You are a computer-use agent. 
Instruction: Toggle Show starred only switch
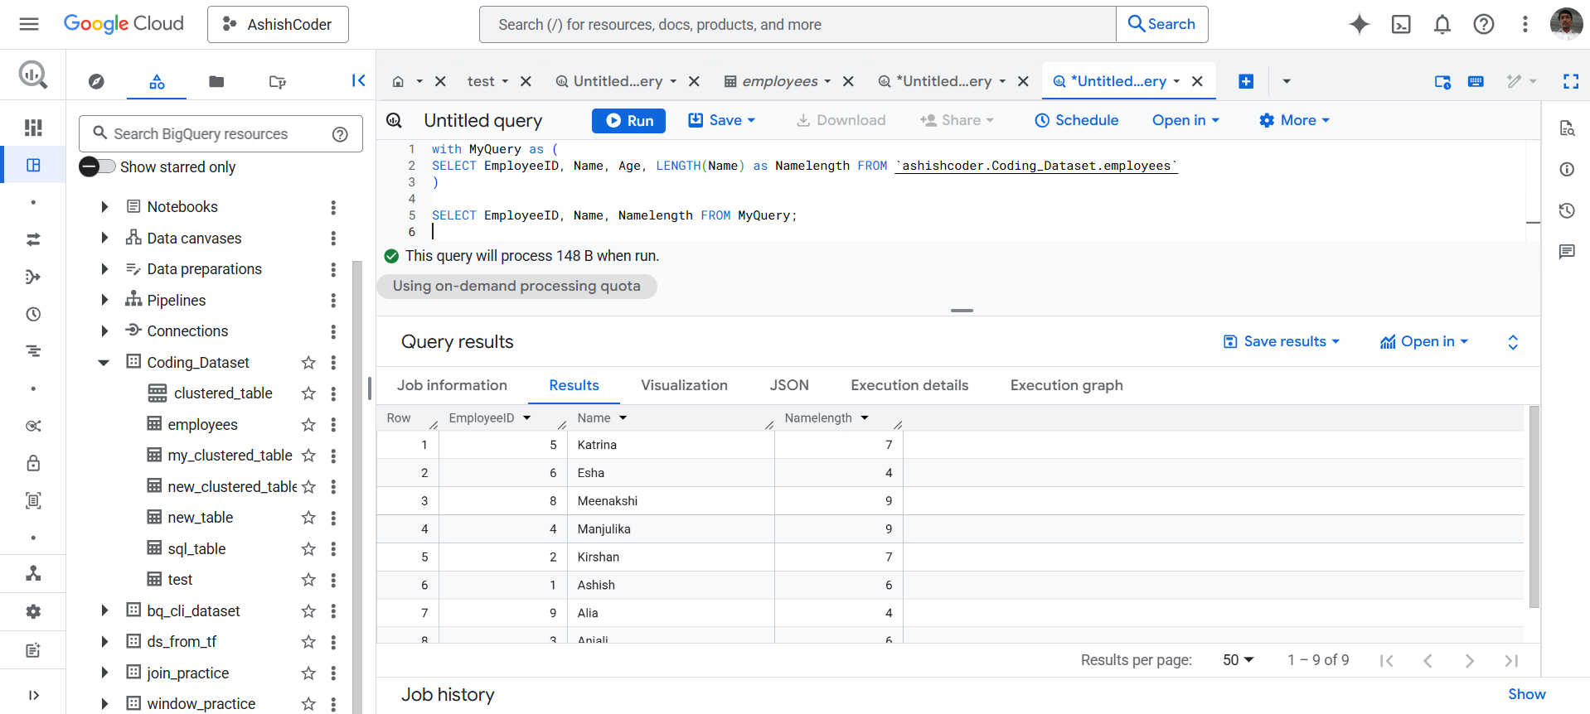click(97, 166)
